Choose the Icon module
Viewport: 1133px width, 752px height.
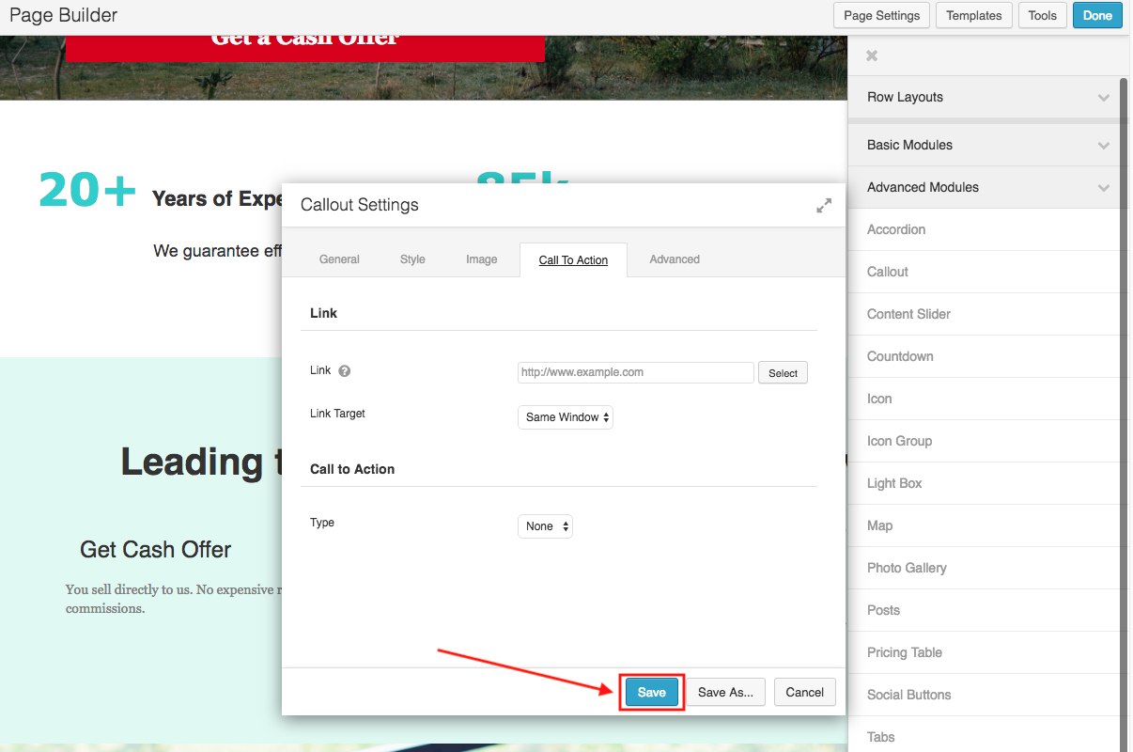click(984, 399)
